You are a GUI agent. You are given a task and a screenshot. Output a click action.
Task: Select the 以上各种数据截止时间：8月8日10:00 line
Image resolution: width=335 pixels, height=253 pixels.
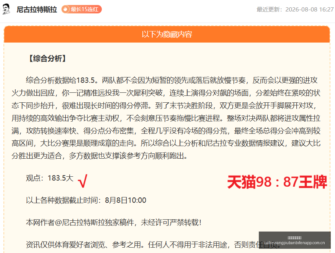tap(86, 200)
